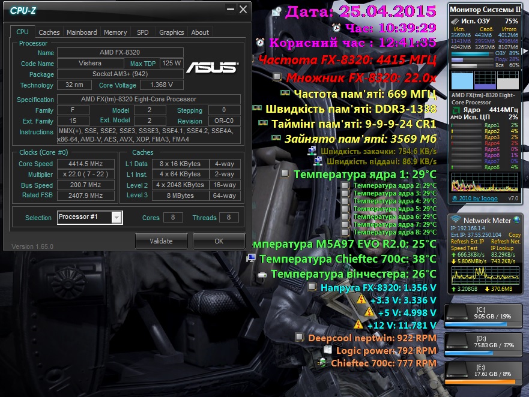Viewport: 529px width, 397px height.
Task: Click the Подк 28% usage bar
Action: (473, 59)
